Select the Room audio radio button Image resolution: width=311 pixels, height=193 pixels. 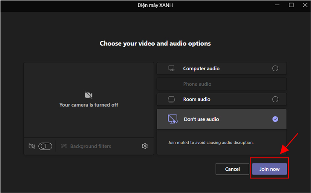tap(275, 99)
